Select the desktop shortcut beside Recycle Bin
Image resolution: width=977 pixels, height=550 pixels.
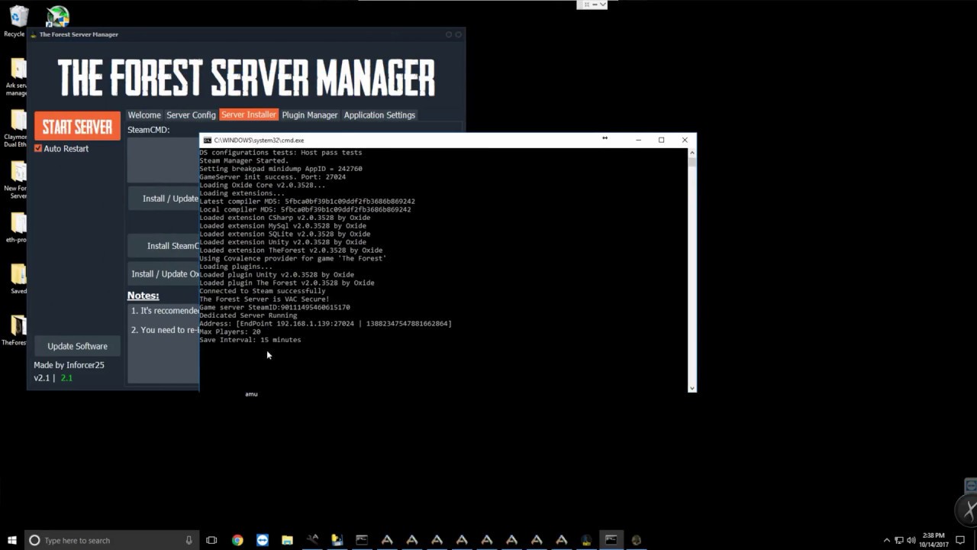[57, 17]
